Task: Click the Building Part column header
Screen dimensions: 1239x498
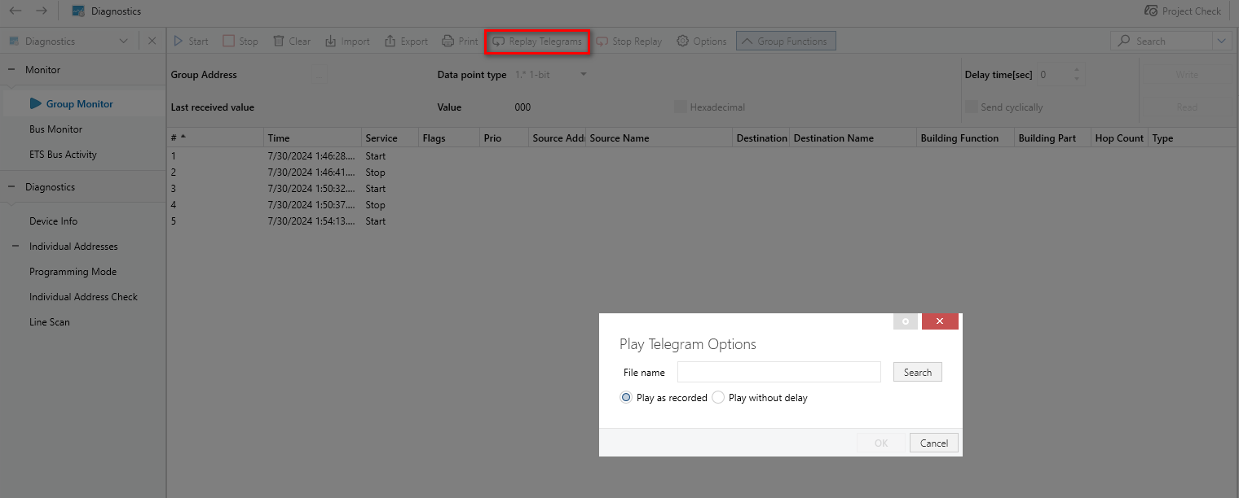Action: click(x=1052, y=138)
